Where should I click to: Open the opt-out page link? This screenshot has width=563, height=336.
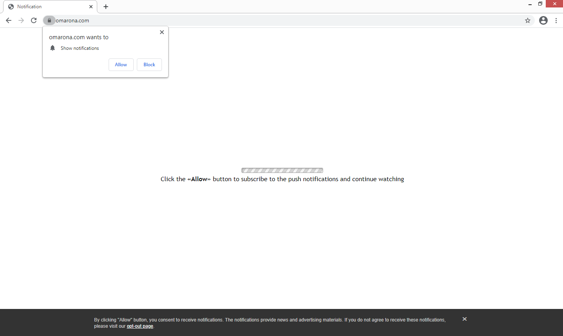140,326
